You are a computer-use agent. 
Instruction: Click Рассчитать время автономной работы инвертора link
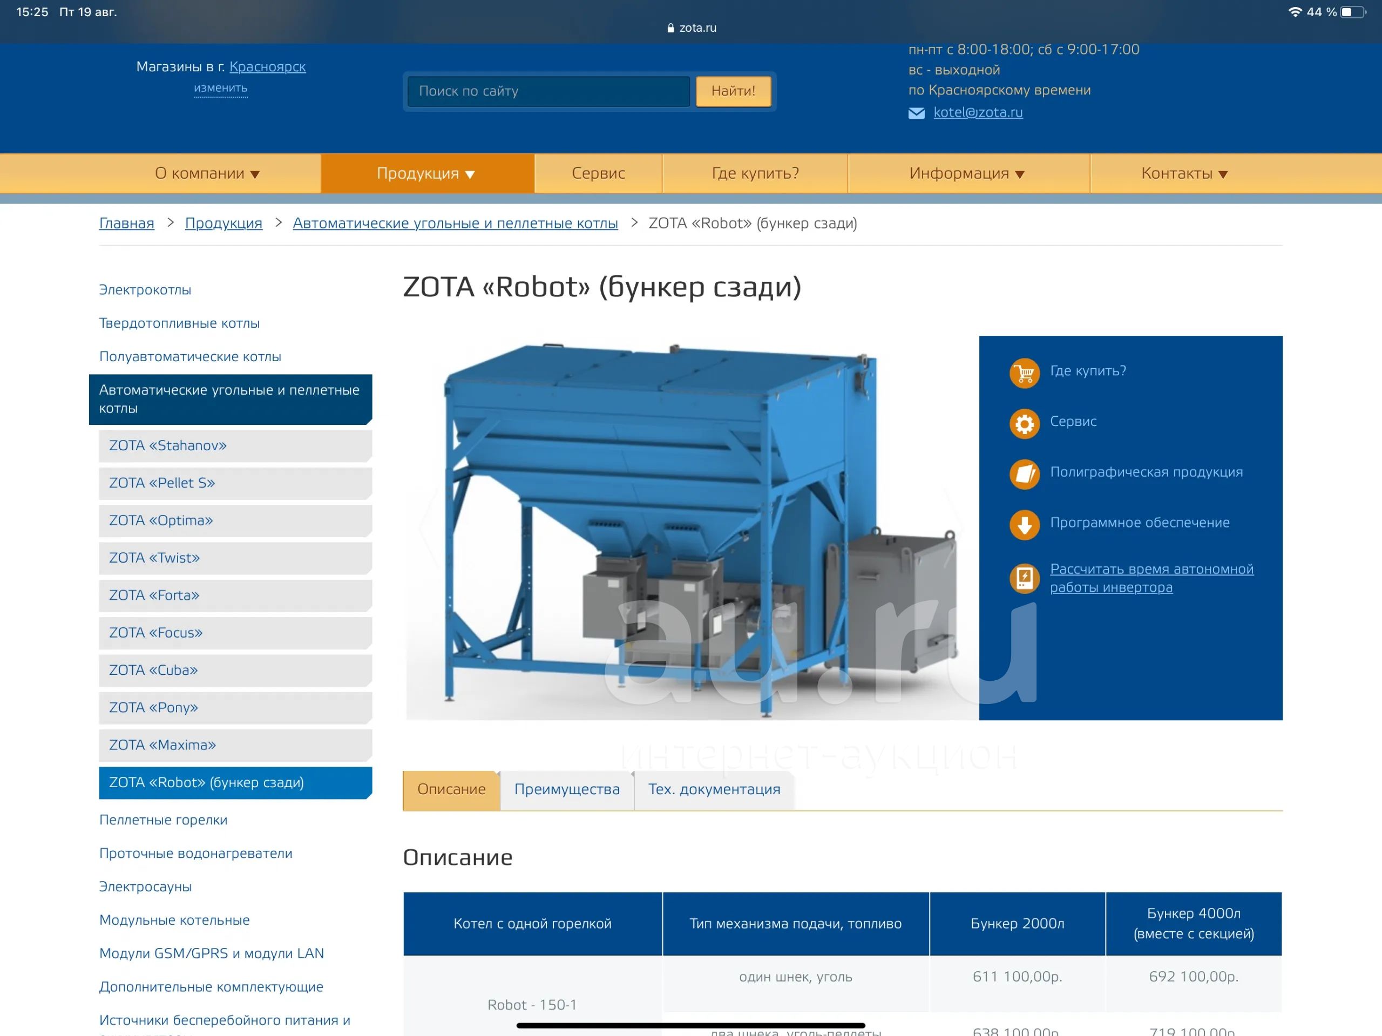point(1151,579)
